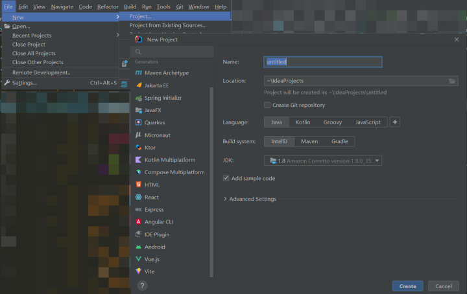Select Java as the language
The width and height of the screenshot is (467, 294).
[276, 122]
